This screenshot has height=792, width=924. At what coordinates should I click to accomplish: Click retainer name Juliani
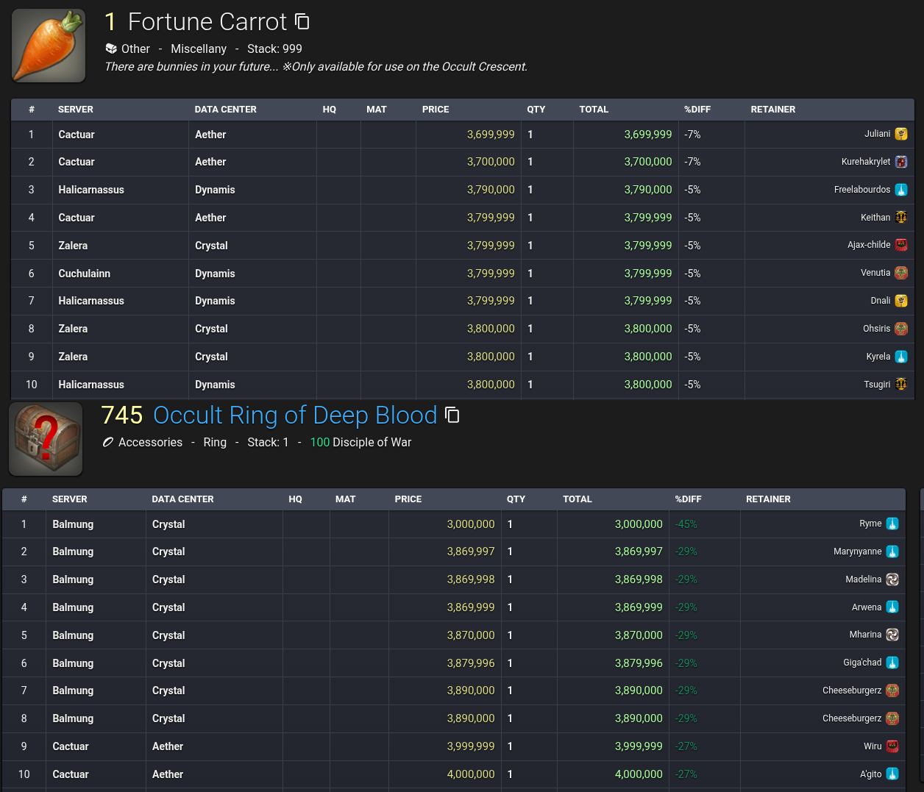(877, 134)
